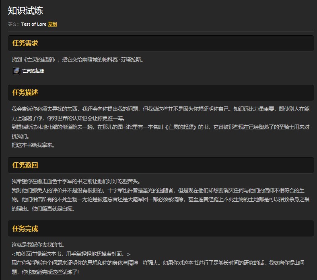Select the English name Test of Lore
The width and height of the screenshot is (317, 280).
point(33,24)
